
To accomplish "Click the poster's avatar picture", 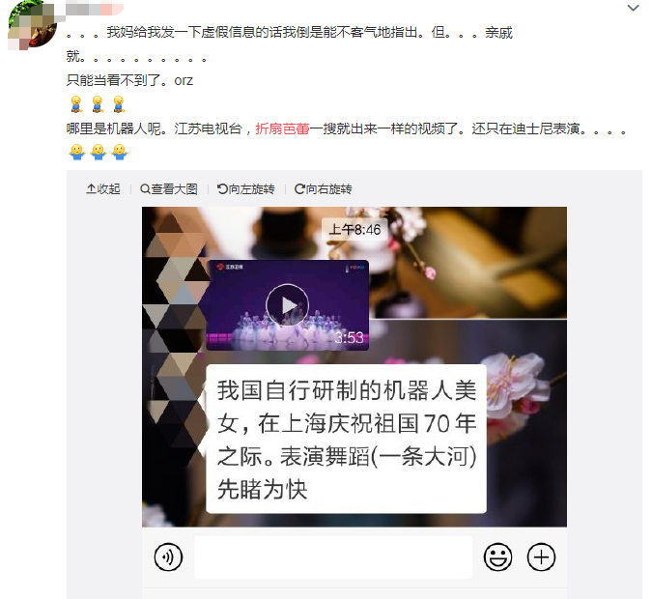I will (33, 24).
